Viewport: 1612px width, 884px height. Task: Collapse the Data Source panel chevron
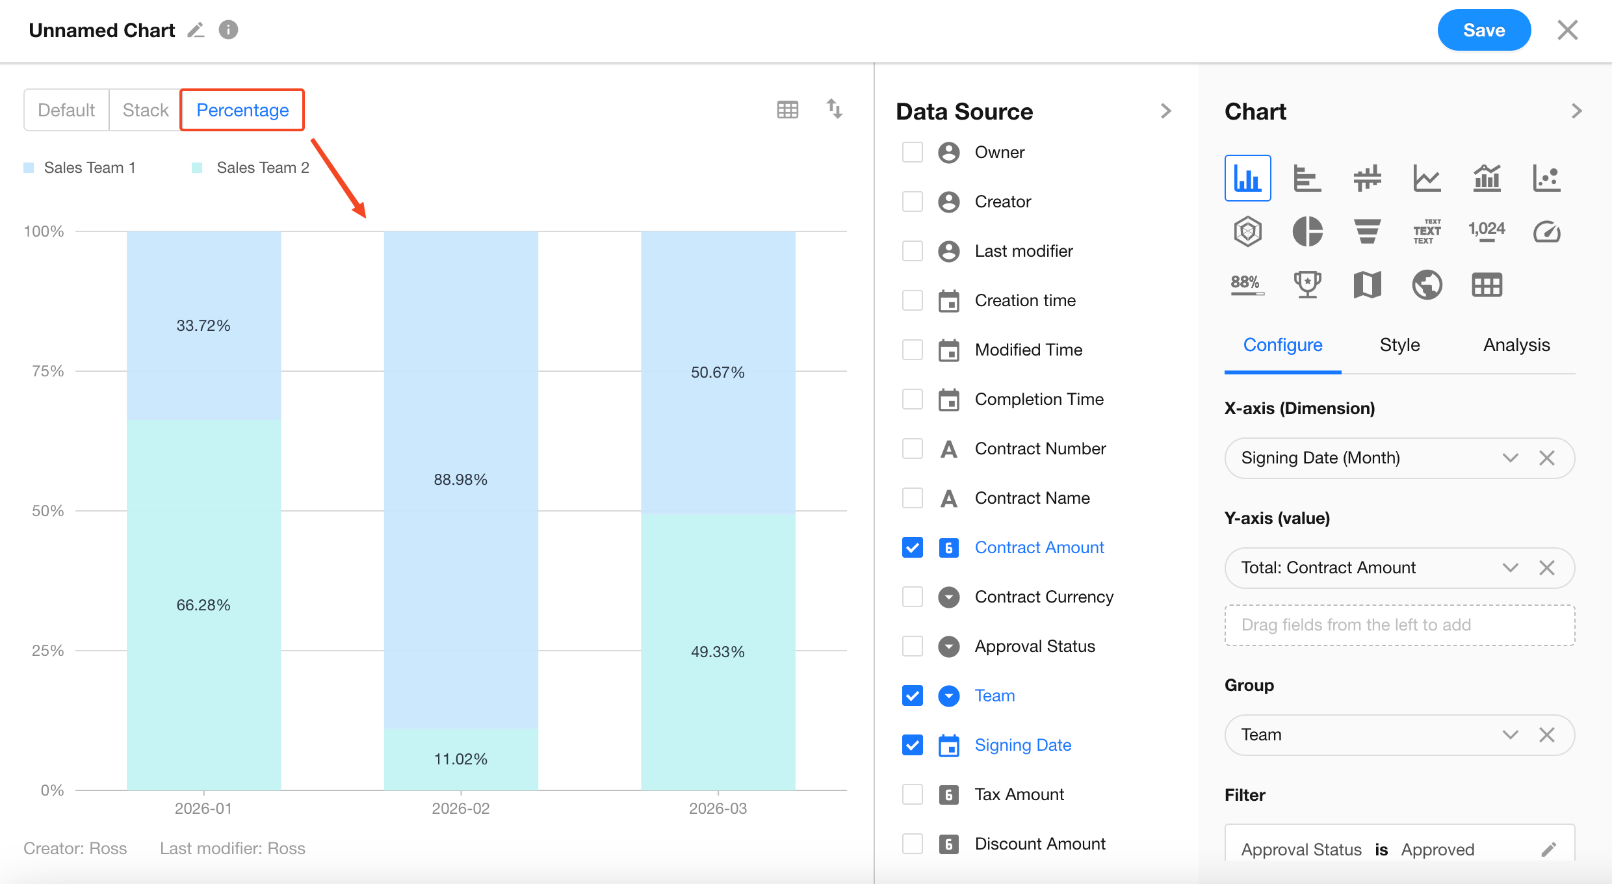(1165, 111)
